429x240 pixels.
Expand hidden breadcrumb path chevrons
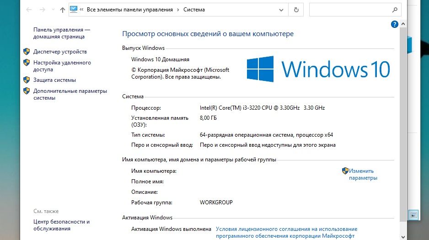pyautogui.click(x=81, y=10)
